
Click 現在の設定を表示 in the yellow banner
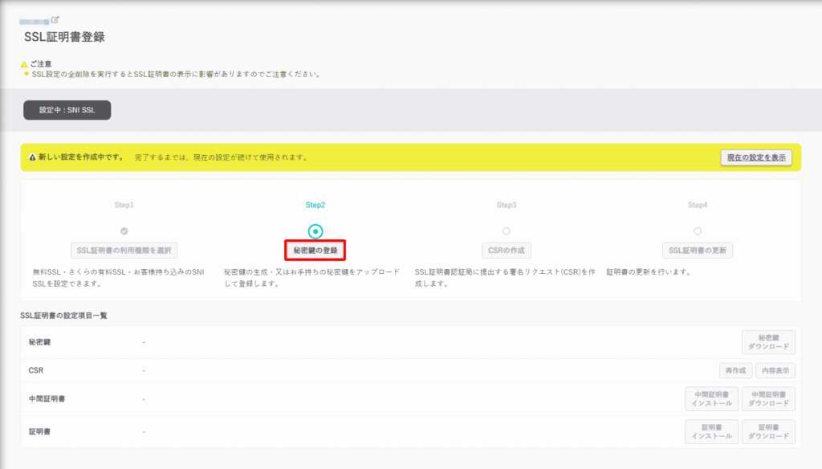click(755, 157)
